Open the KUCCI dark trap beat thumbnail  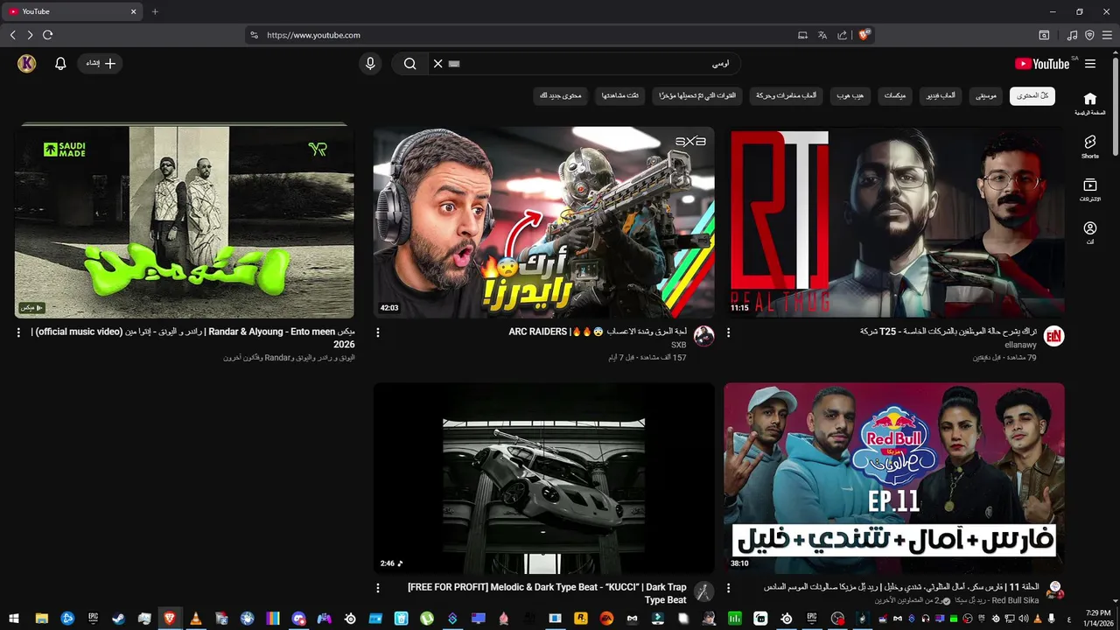tap(543, 478)
